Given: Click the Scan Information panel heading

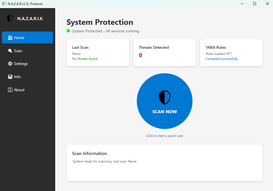Looking at the screenshot, I should click(89, 153).
